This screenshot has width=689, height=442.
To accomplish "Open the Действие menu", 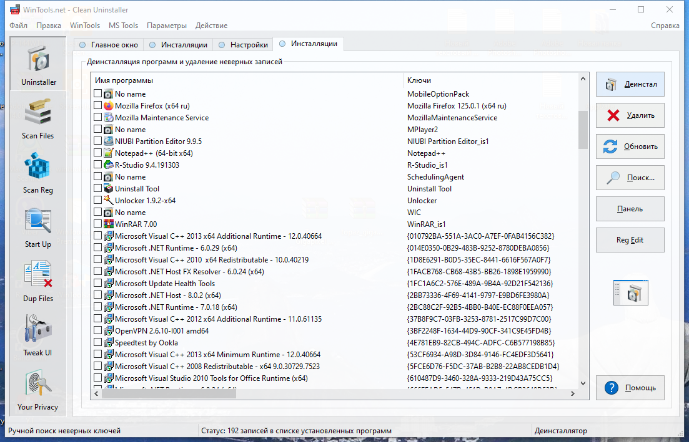I will 211,26.
